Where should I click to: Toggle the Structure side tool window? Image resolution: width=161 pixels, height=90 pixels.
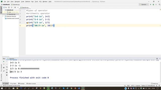(x=1, y=68)
